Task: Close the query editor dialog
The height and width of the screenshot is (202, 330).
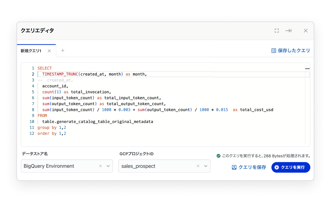Action: (306, 31)
